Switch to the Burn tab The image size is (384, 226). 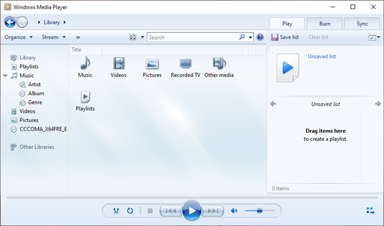(x=325, y=24)
